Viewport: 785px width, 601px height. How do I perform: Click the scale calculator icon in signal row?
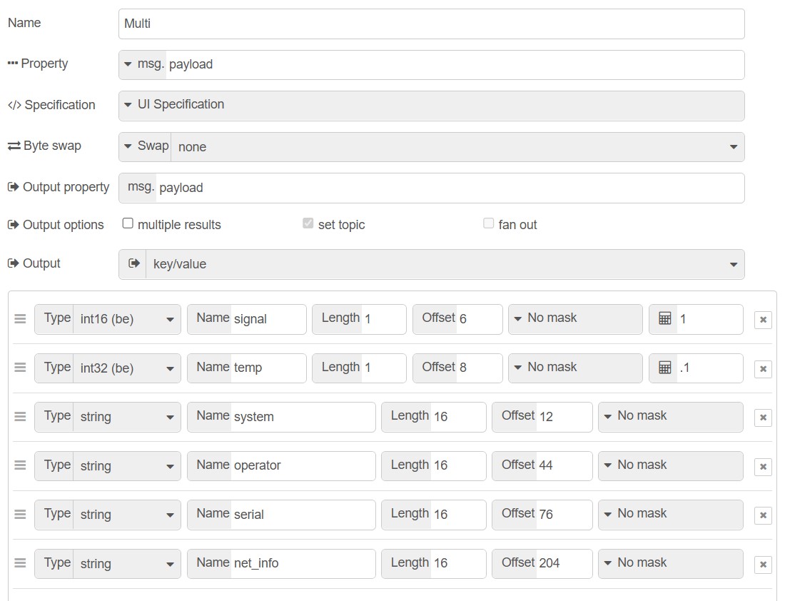pyautogui.click(x=664, y=319)
